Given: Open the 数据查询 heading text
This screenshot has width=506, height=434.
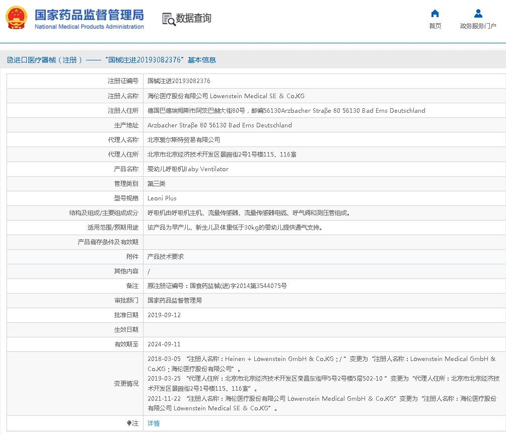Looking at the screenshot, I should [193, 19].
